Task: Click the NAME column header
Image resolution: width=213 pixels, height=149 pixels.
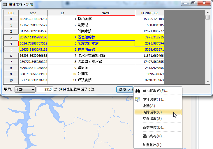Action: click(x=106, y=13)
